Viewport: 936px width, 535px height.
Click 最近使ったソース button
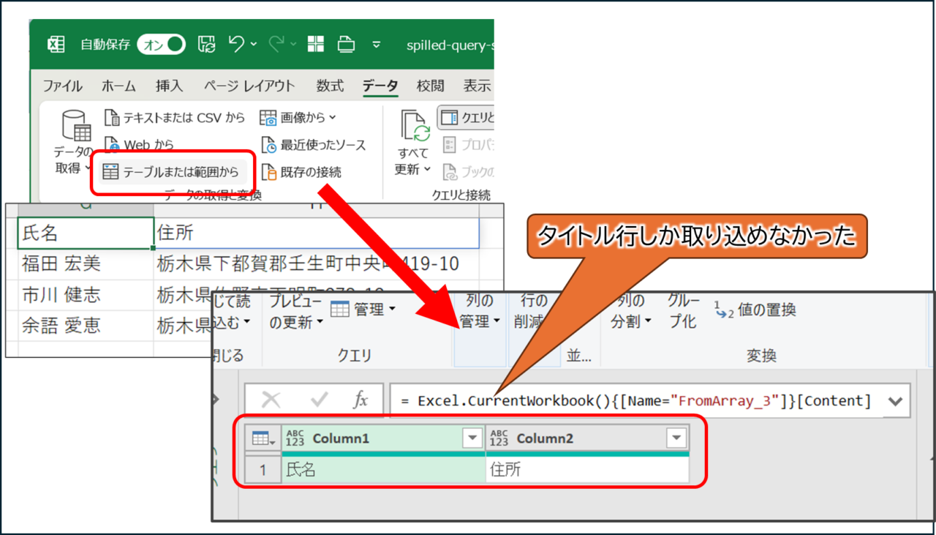(314, 145)
